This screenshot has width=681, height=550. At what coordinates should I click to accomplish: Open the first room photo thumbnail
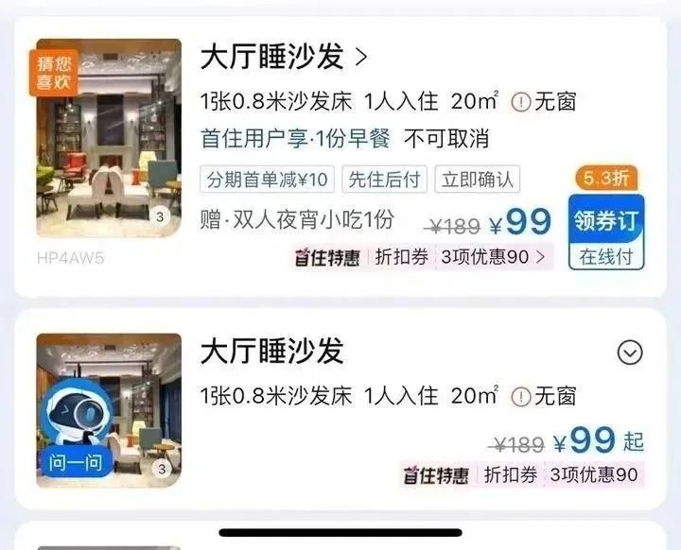109,138
